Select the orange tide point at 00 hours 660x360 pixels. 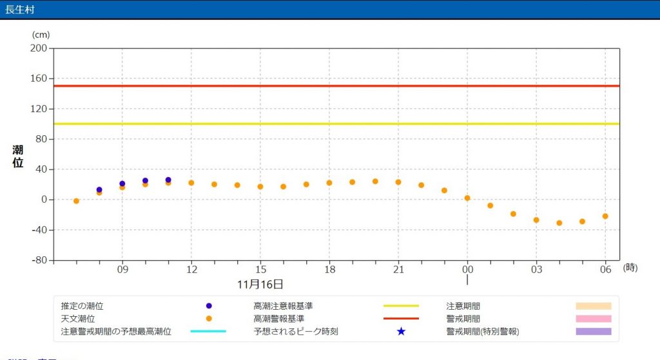click(x=467, y=198)
